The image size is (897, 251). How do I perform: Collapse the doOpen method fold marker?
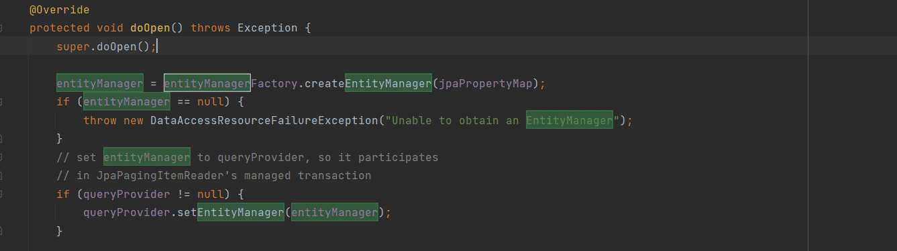2,28
